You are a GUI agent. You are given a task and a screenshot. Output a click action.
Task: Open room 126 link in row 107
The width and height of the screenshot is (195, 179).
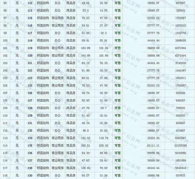pyautogui.click(x=30, y=93)
